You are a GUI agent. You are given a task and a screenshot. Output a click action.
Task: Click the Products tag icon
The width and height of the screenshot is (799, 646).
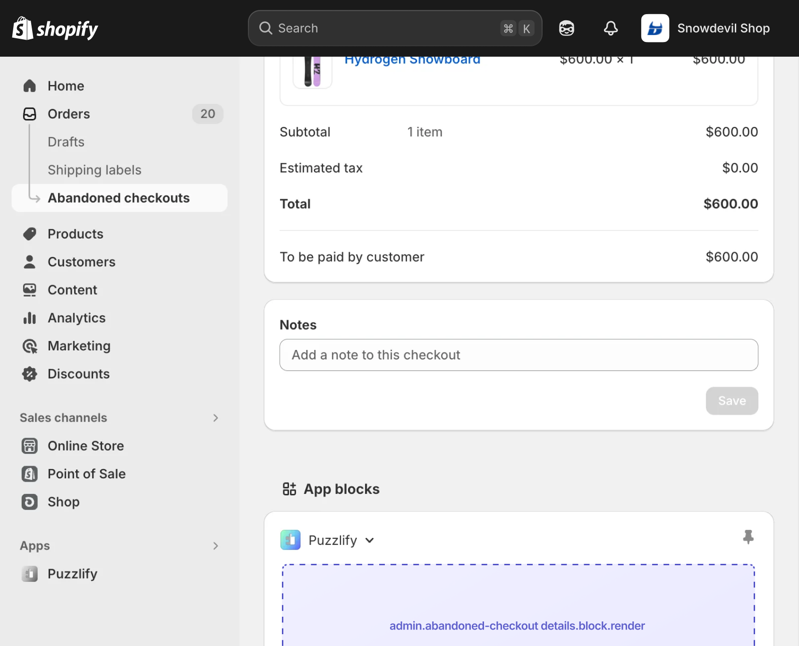(30, 234)
